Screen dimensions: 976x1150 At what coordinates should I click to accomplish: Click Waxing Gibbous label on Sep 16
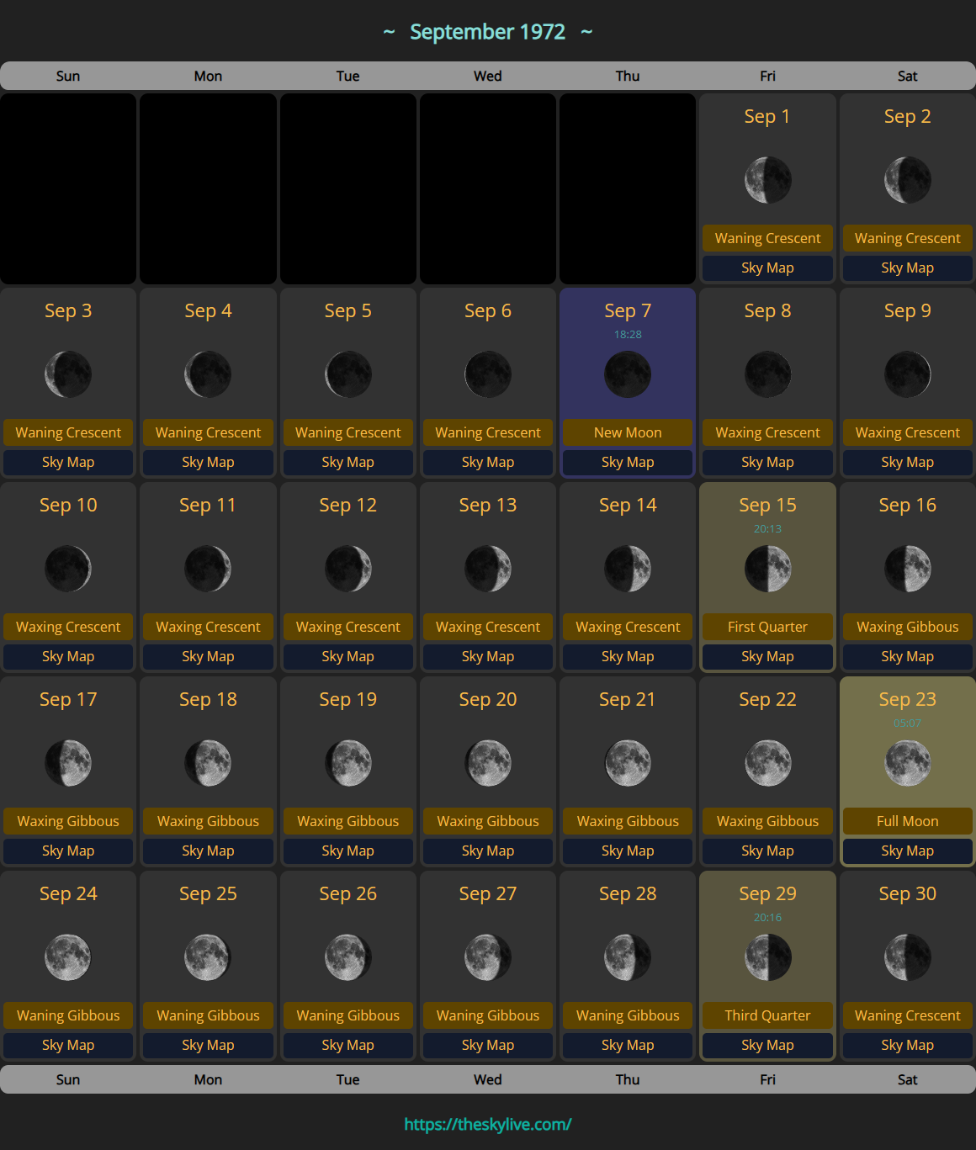[907, 627]
